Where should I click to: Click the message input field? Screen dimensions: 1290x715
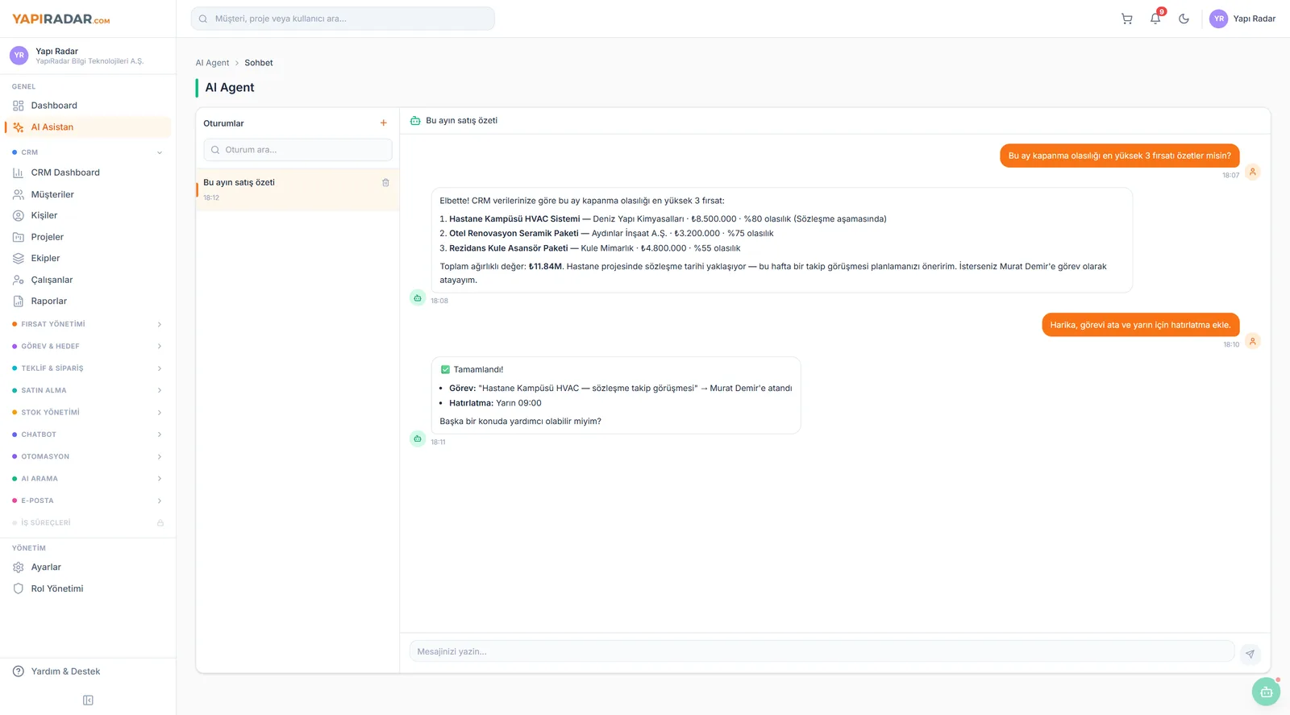pyautogui.click(x=822, y=651)
